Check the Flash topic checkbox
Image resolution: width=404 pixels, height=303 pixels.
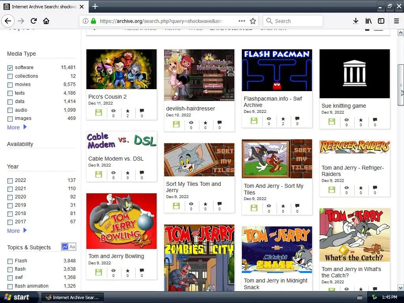point(10,261)
